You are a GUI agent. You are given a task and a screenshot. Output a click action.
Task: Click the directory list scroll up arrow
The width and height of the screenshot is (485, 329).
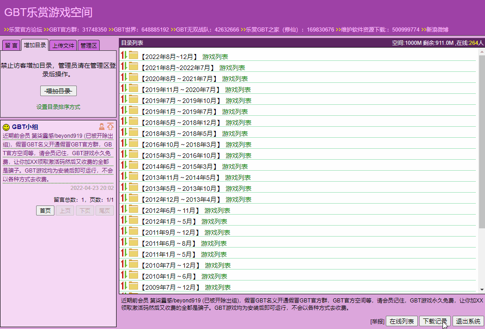tap(482, 52)
